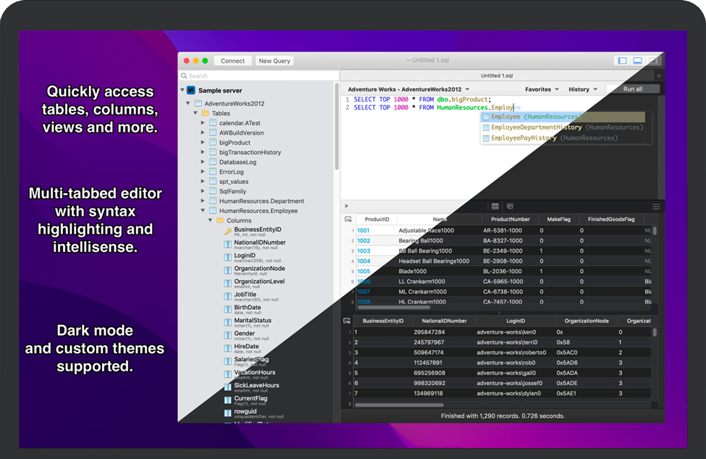Image resolution: width=706 pixels, height=459 pixels.
Task: Choose EmployeePayHistory autocomplete suggestion
Action: pyautogui.click(x=563, y=138)
